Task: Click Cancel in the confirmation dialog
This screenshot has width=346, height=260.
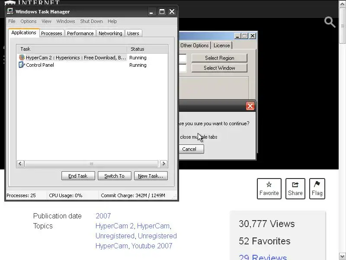Action: [191, 149]
